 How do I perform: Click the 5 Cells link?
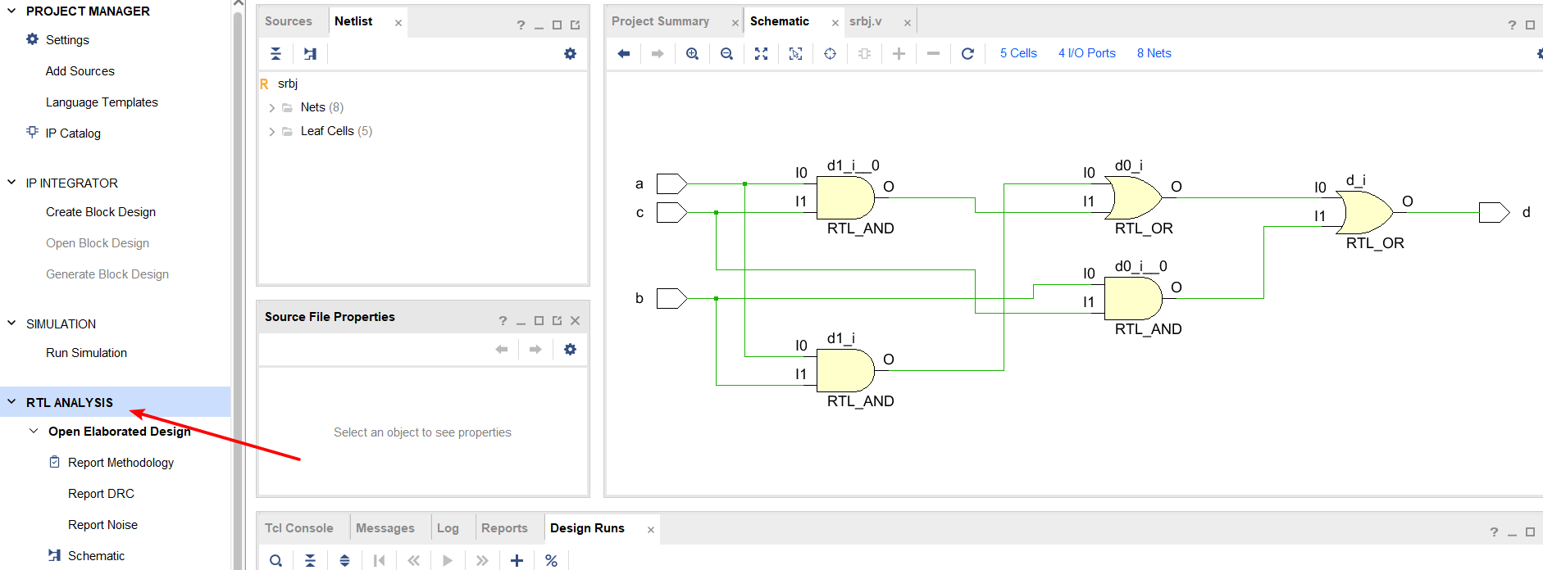[x=1018, y=53]
